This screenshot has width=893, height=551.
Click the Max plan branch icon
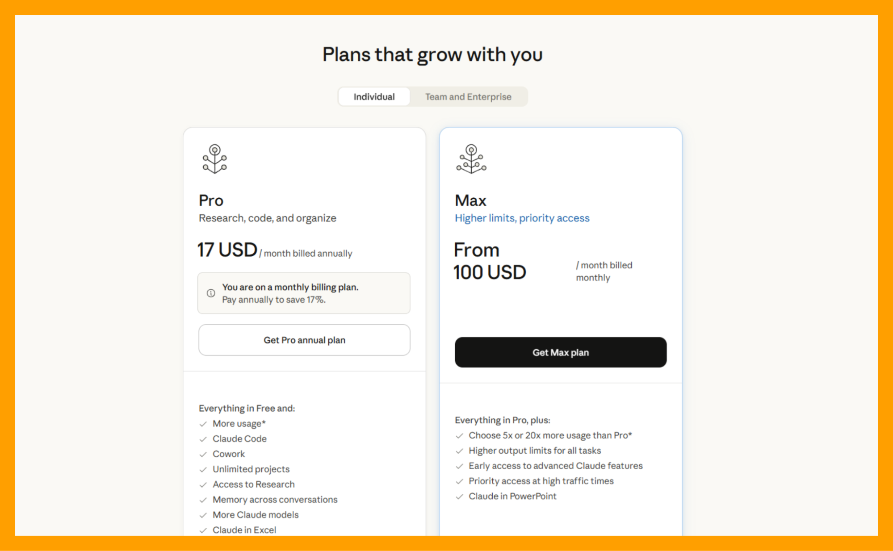[x=471, y=159]
